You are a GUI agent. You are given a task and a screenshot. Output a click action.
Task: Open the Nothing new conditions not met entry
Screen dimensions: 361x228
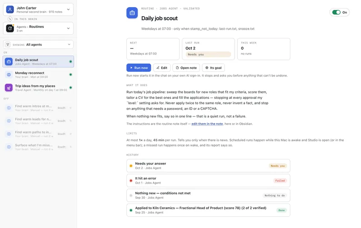(x=208, y=195)
